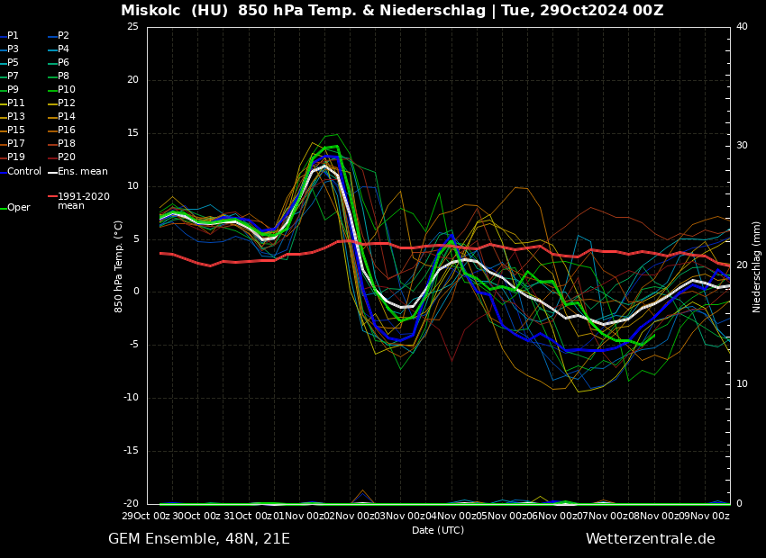This screenshot has height=558, width=766.
Task: Click the 1991-2020 mean legend entry
Action: point(83,201)
